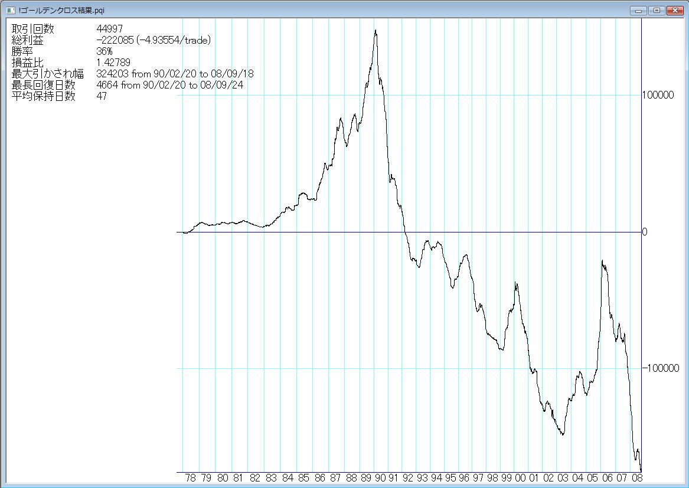Click the 最長回復日数 value 4664 date range
This screenshot has height=488, width=689.
point(170,85)
